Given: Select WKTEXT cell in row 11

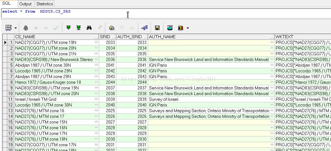Looking at the screenshot, I should click(x=303, y=100).
